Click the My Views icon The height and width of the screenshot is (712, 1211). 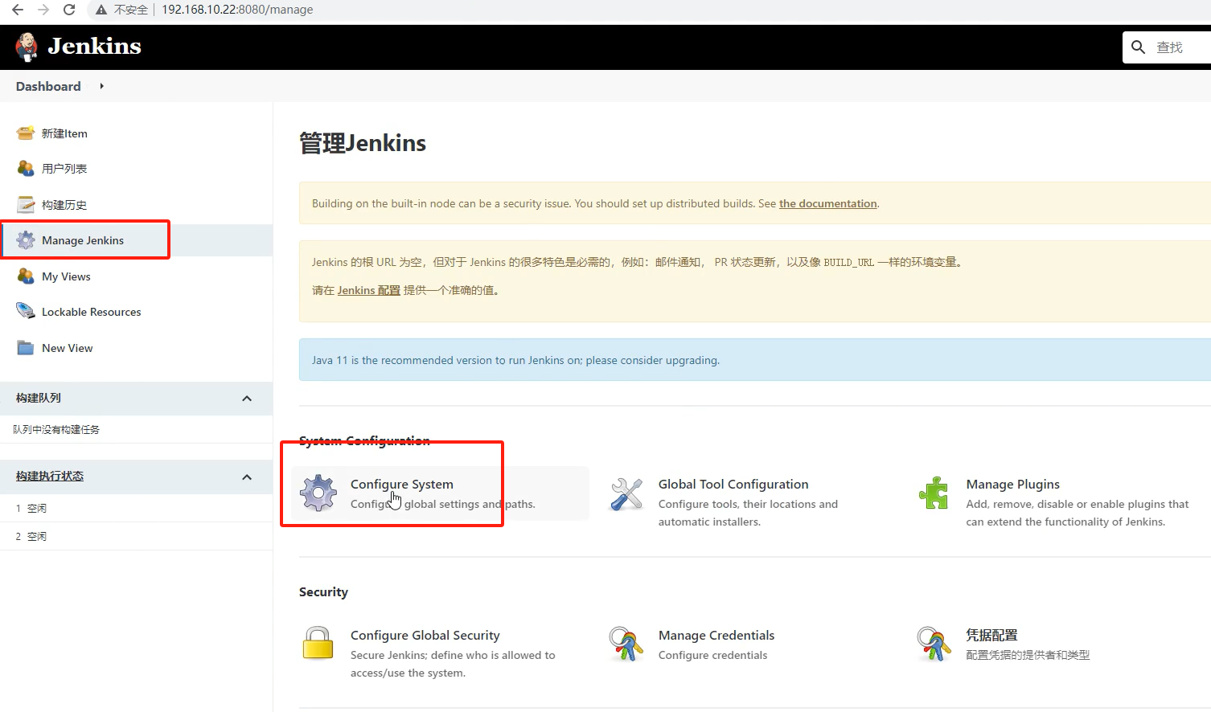point(26,276)
